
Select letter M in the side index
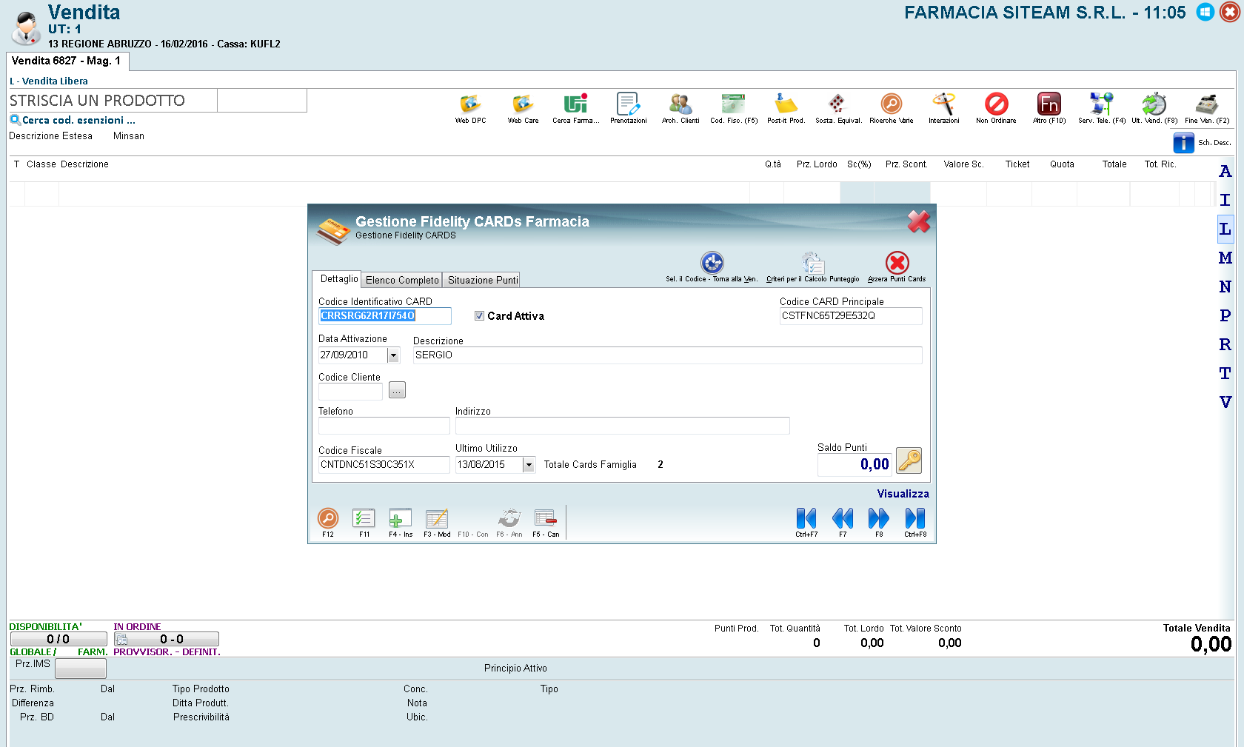coord(1225,258)
